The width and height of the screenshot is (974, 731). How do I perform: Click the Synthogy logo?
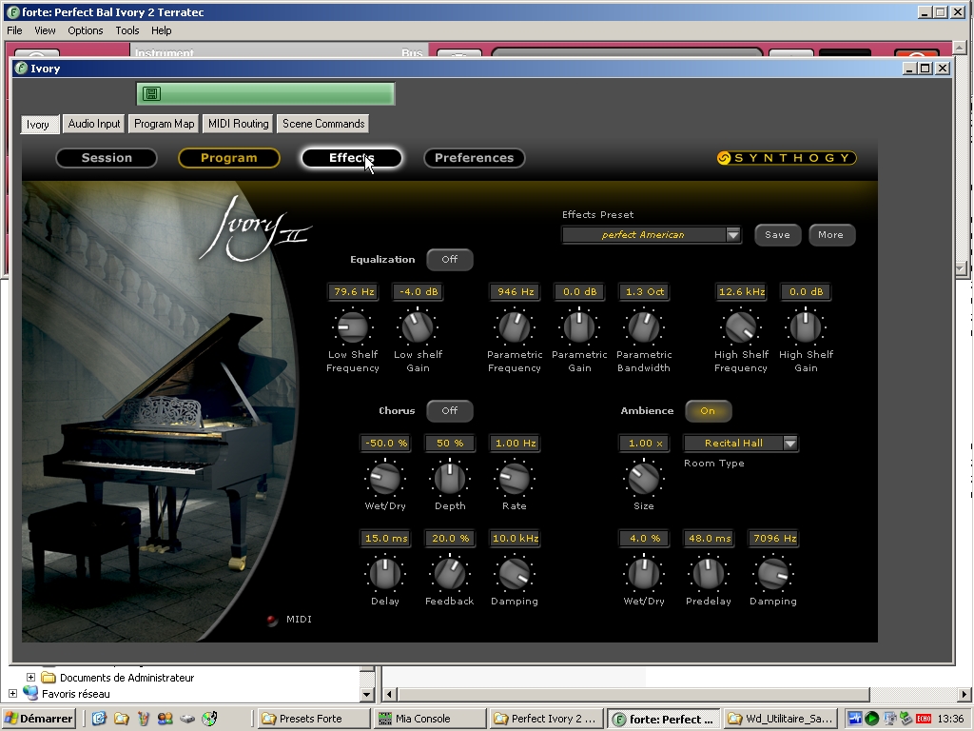[787, 158]
